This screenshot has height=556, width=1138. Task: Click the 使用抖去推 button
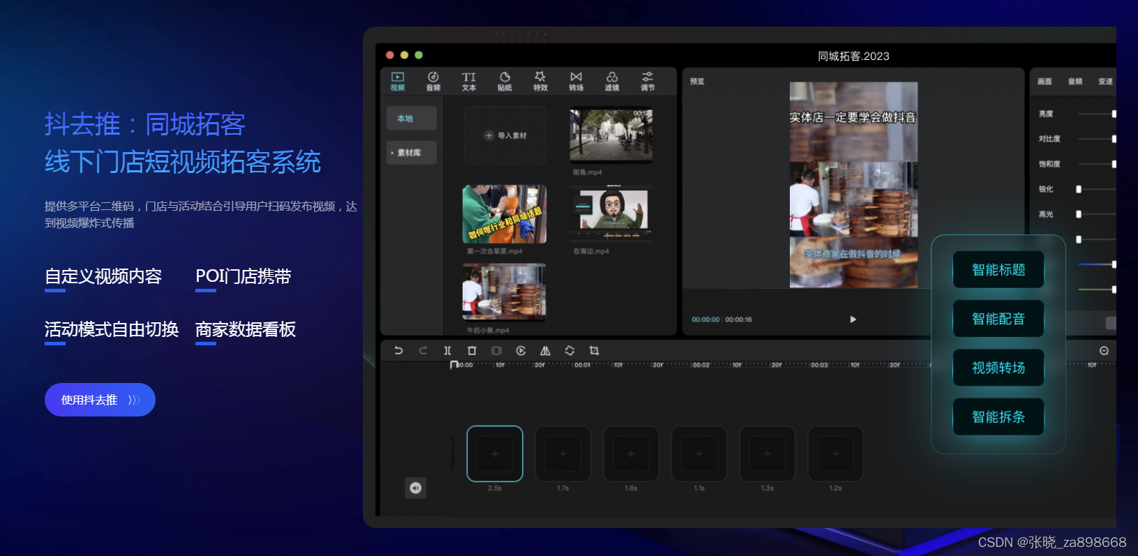pyautogui.click(x=100, y=400)
